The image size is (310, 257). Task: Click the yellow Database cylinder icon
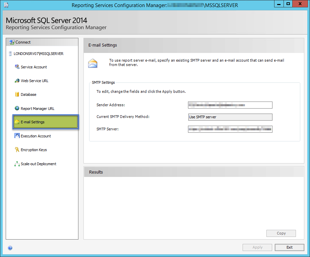[x=17, y=94]
